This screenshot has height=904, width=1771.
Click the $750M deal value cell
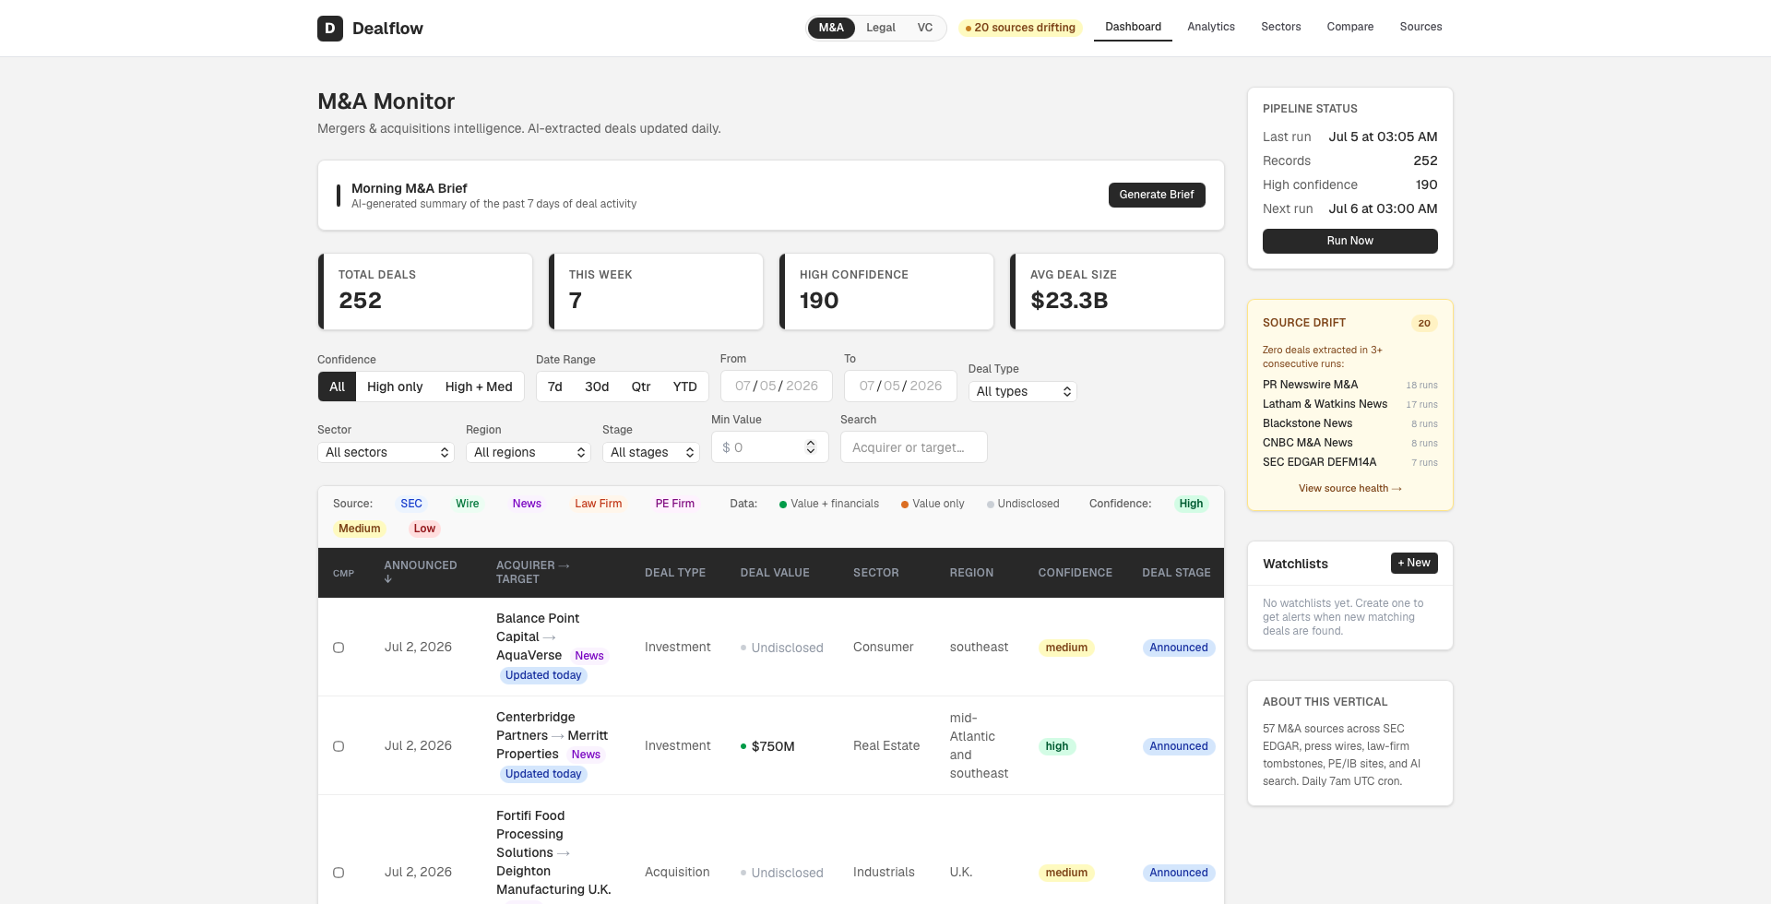773,746
